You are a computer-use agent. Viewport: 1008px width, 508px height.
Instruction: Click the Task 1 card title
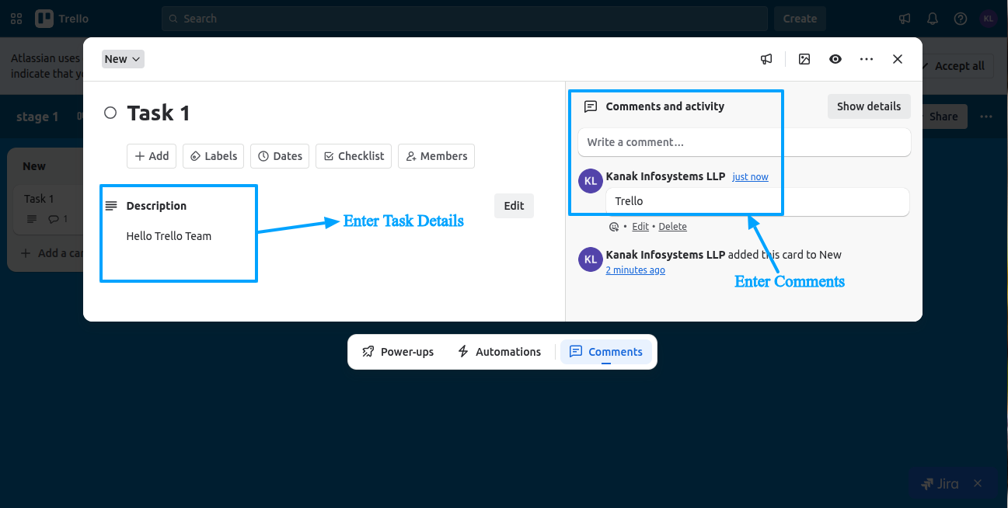click(159, 113)
